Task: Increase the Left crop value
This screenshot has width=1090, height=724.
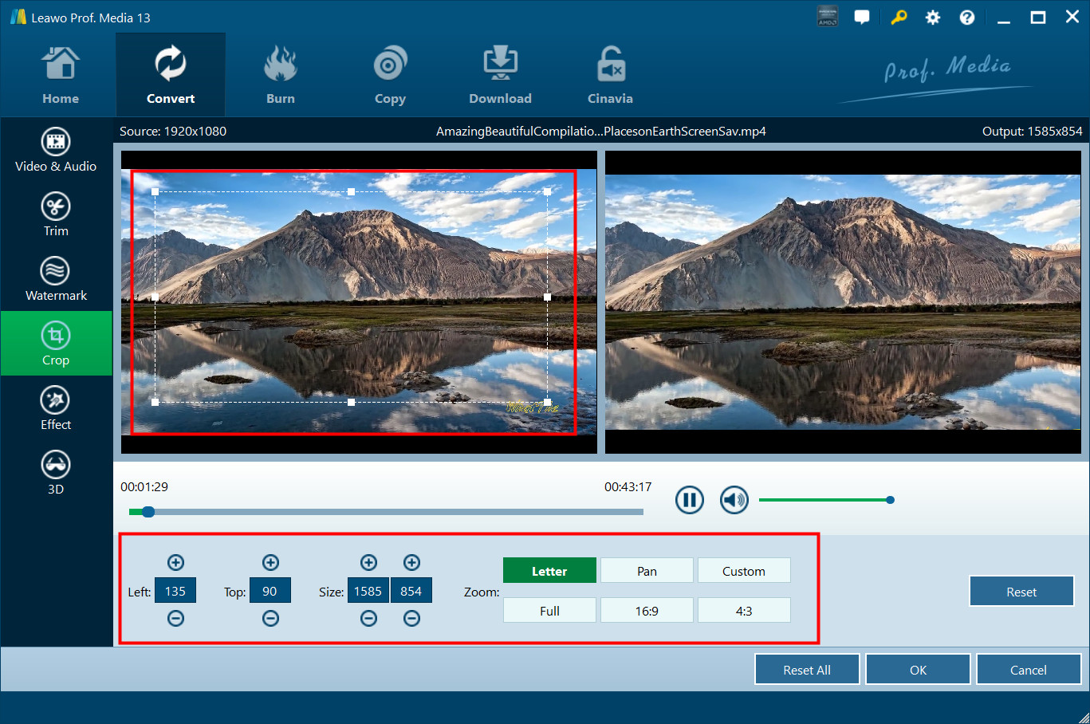Action: 175,562
